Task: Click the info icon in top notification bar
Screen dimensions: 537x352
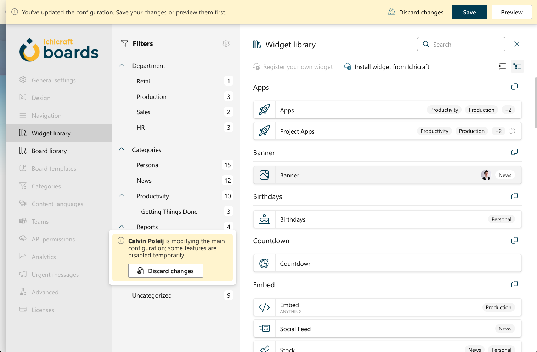Action: 15,12
